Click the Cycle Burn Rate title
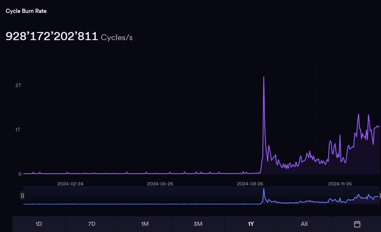 coord(26,11)
